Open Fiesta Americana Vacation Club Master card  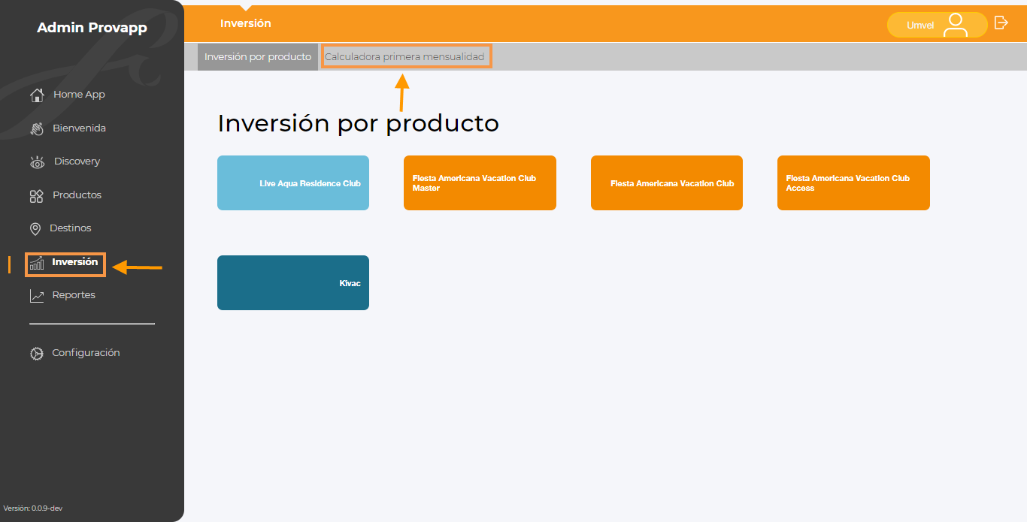click(x=480, y=183)
